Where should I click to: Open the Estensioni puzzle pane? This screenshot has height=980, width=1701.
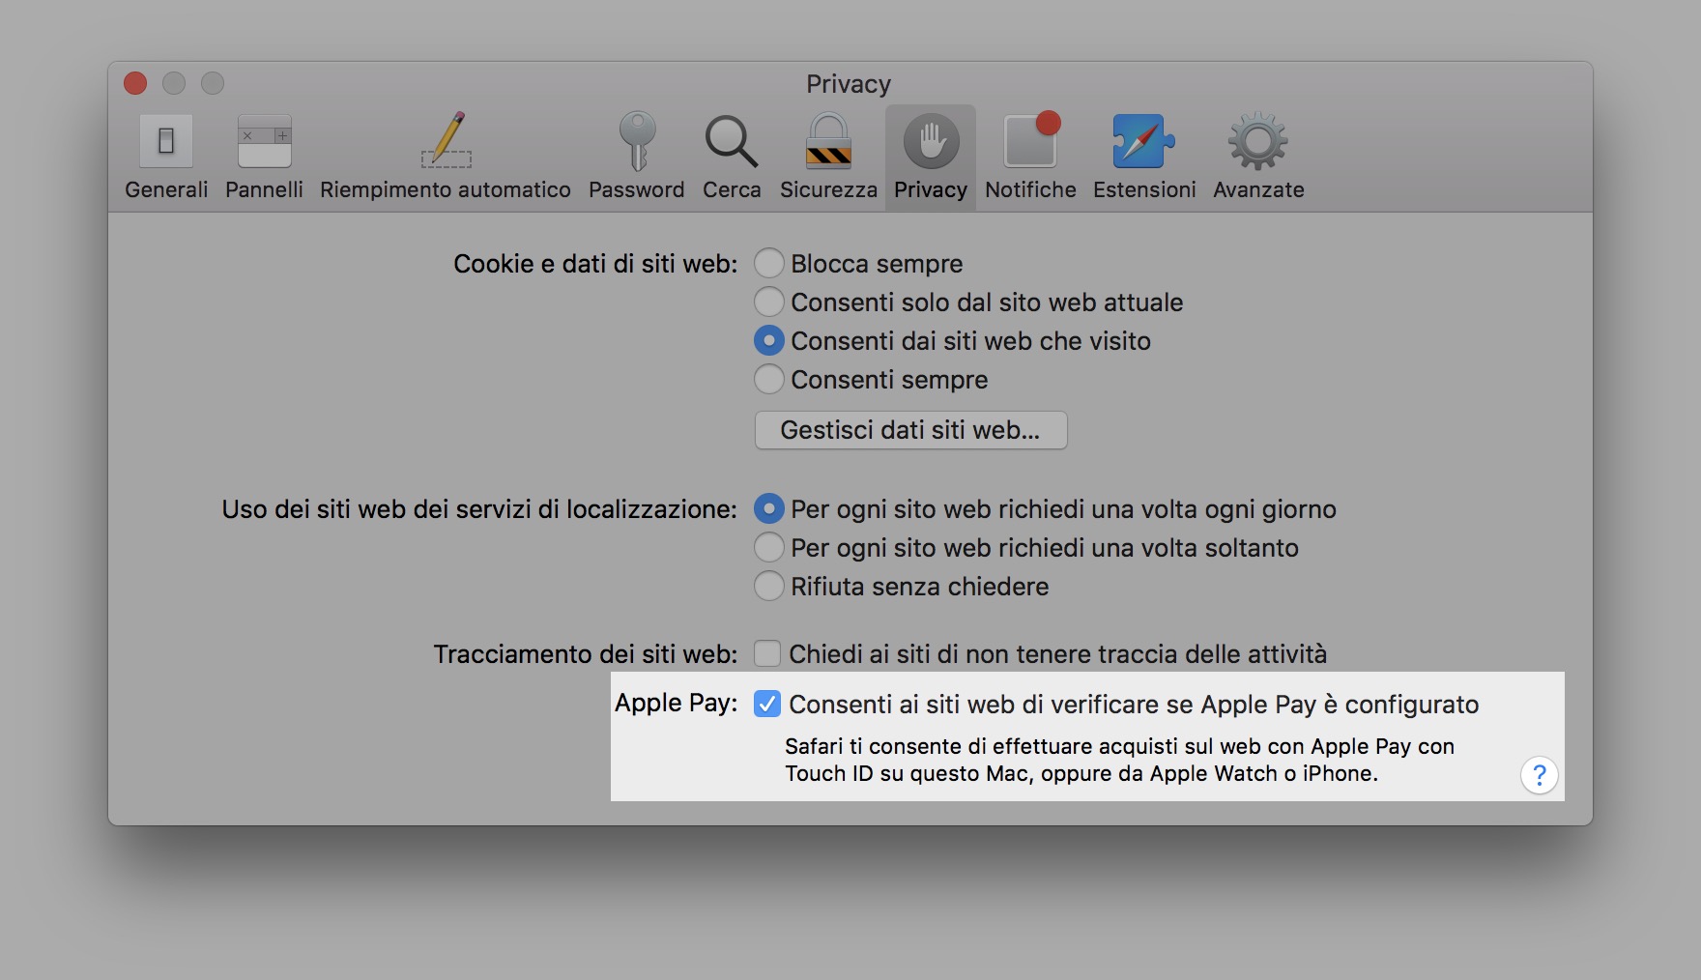[x=1144, y=158]
